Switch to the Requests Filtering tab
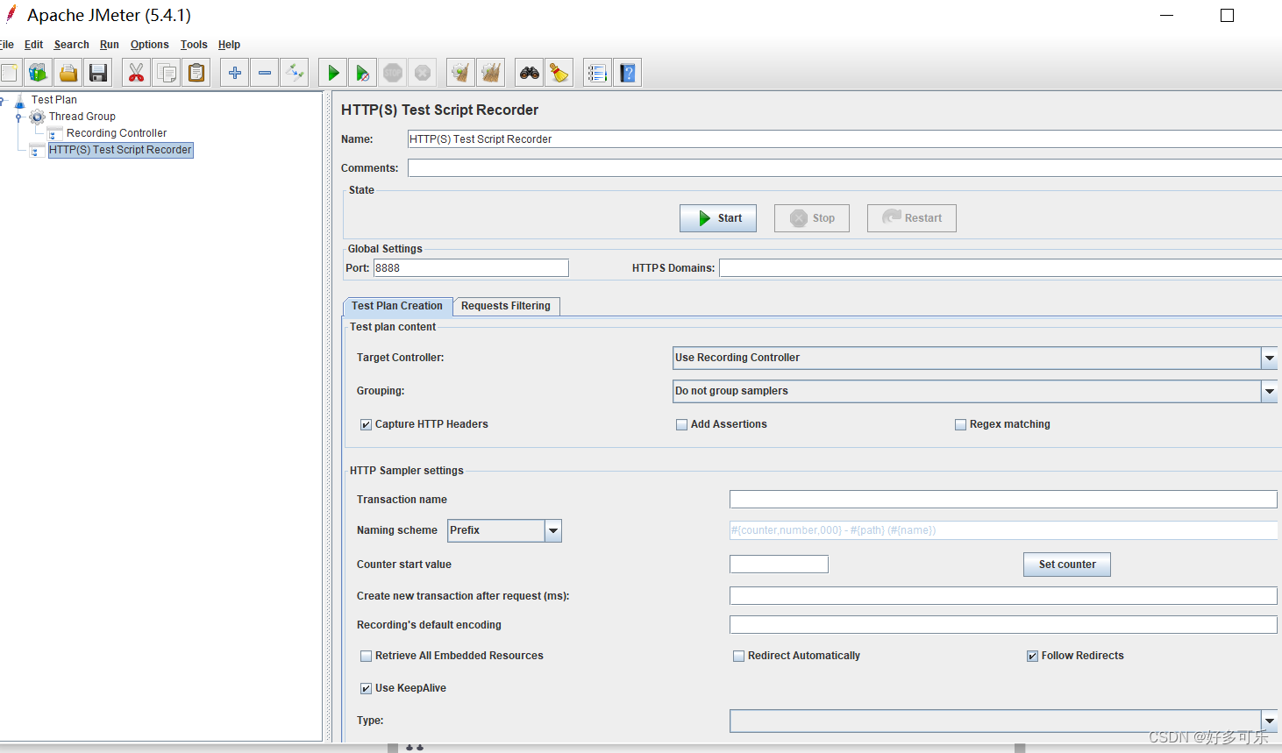Image resolution: width=1282 pixels, height=753 pixels. (506, 306)
